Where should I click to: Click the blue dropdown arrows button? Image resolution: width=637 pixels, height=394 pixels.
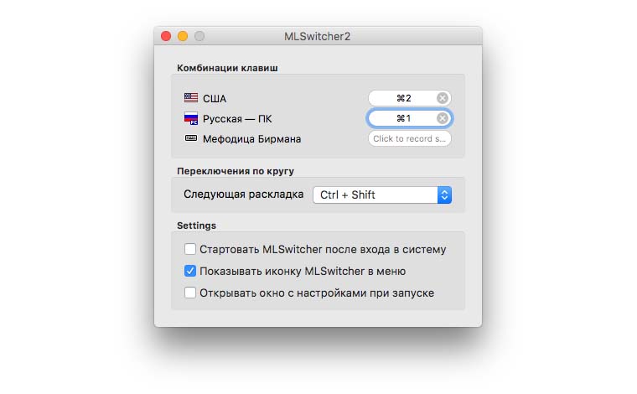point(444,194)
